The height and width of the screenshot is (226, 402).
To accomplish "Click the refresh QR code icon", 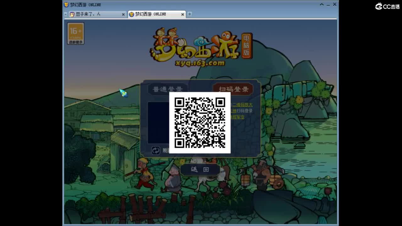I will tap(156, 150).
